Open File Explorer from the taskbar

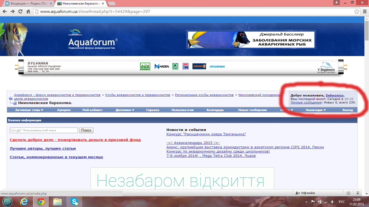(57, 201)
